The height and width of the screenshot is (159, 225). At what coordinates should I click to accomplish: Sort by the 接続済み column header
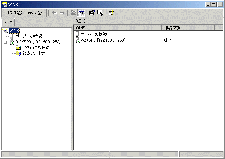pyautogui.click(x=189, y=28)
